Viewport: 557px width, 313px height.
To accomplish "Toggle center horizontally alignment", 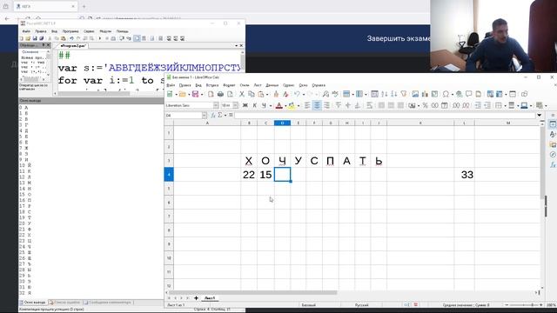I will tap(317, 105).
